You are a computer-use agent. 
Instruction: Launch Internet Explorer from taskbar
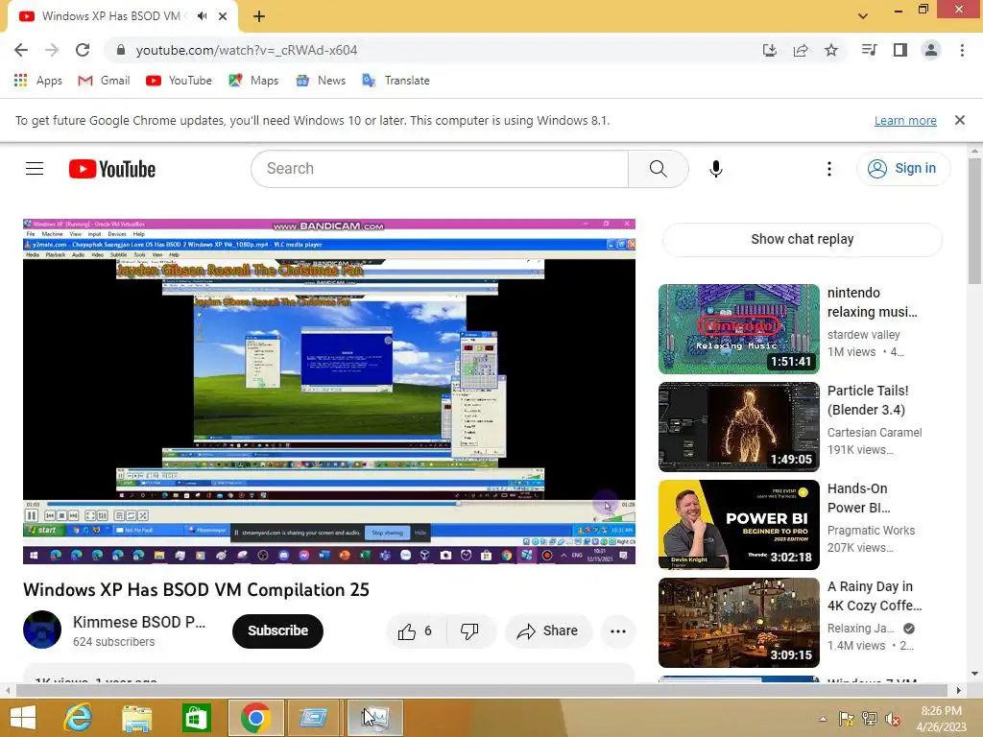[x=79, y=718]
